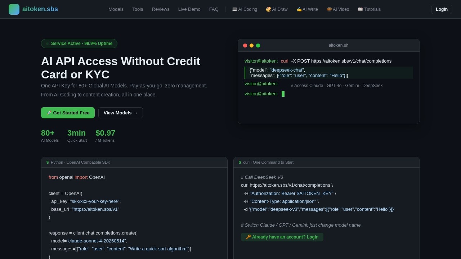Viewport: 461px width, 259px height.
Task: Open the Live Demo nav link
Action: pos(189,9)
